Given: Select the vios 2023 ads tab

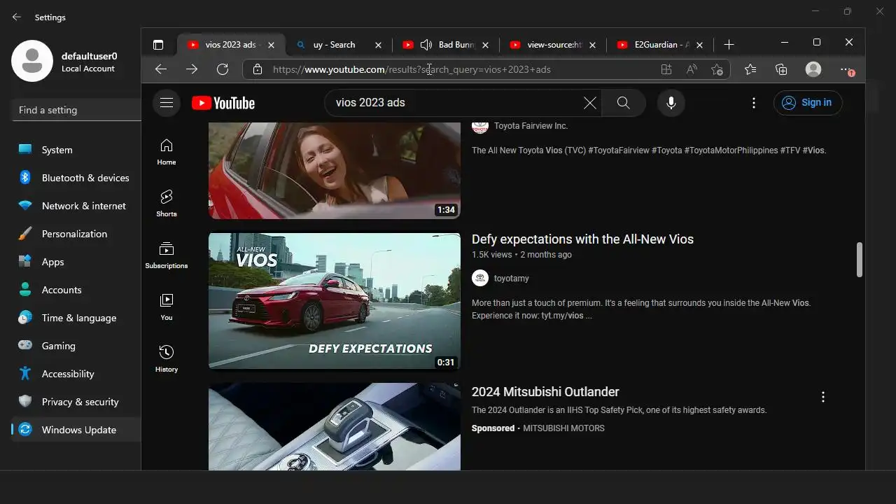Looking at the screenshot, I should (x=230, y=45).
